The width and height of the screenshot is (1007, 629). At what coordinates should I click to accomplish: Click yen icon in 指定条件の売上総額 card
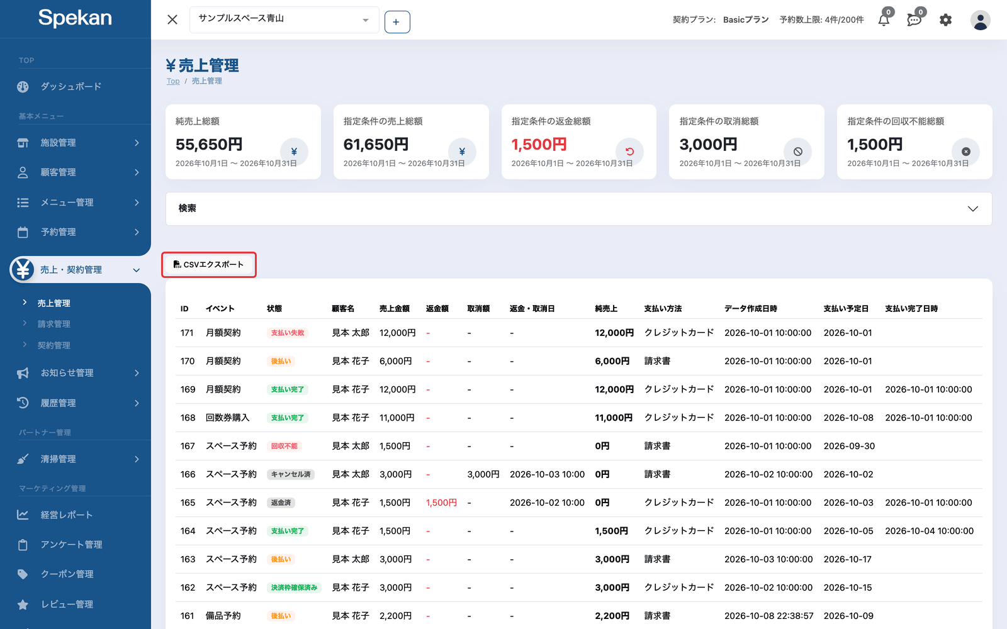[x=462, y=152]
